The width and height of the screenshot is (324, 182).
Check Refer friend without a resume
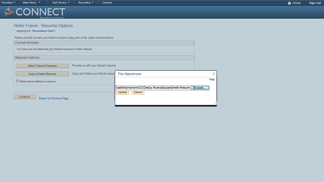coord(18,81)
